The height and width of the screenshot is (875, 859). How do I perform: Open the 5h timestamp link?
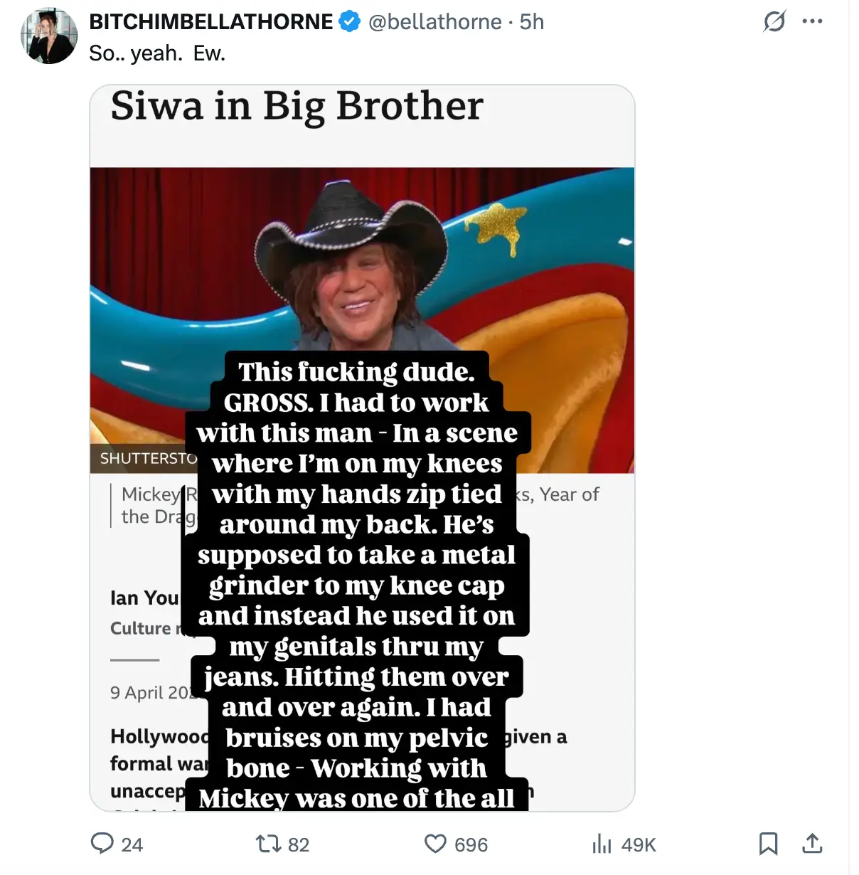tap(531, 21)
